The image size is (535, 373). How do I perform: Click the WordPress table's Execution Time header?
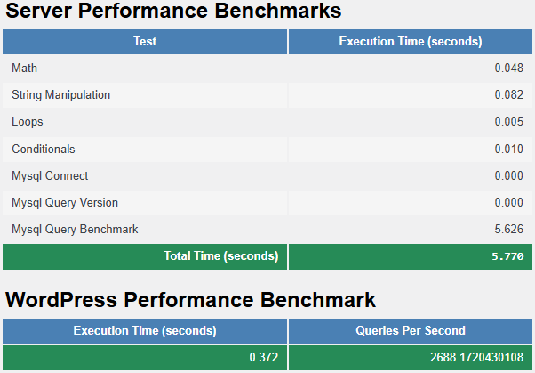coord(145,330)
